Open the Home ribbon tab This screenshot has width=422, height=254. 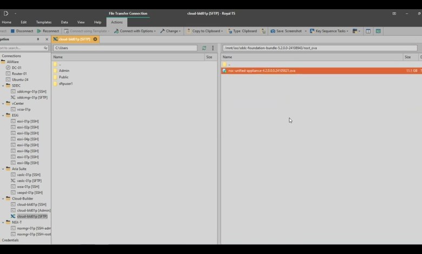click(6, 22)
